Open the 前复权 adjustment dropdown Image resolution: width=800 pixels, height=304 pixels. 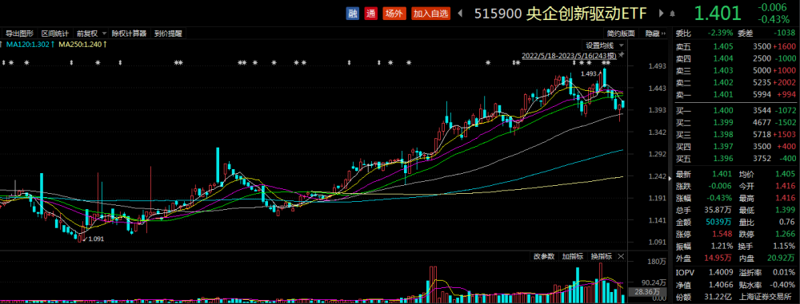click(91, 34)
